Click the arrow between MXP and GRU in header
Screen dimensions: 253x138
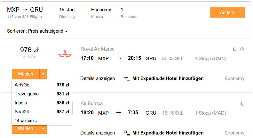pyautogui.click(x=25, y=10)
